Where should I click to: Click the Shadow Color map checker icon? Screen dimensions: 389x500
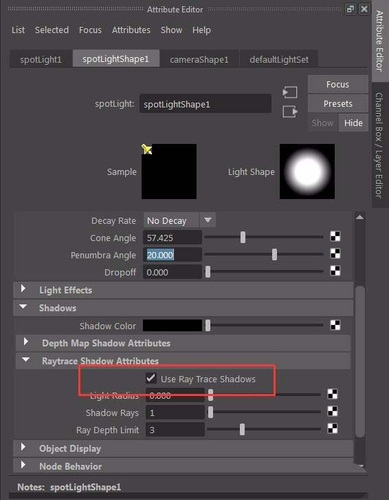tap(335, 325)
